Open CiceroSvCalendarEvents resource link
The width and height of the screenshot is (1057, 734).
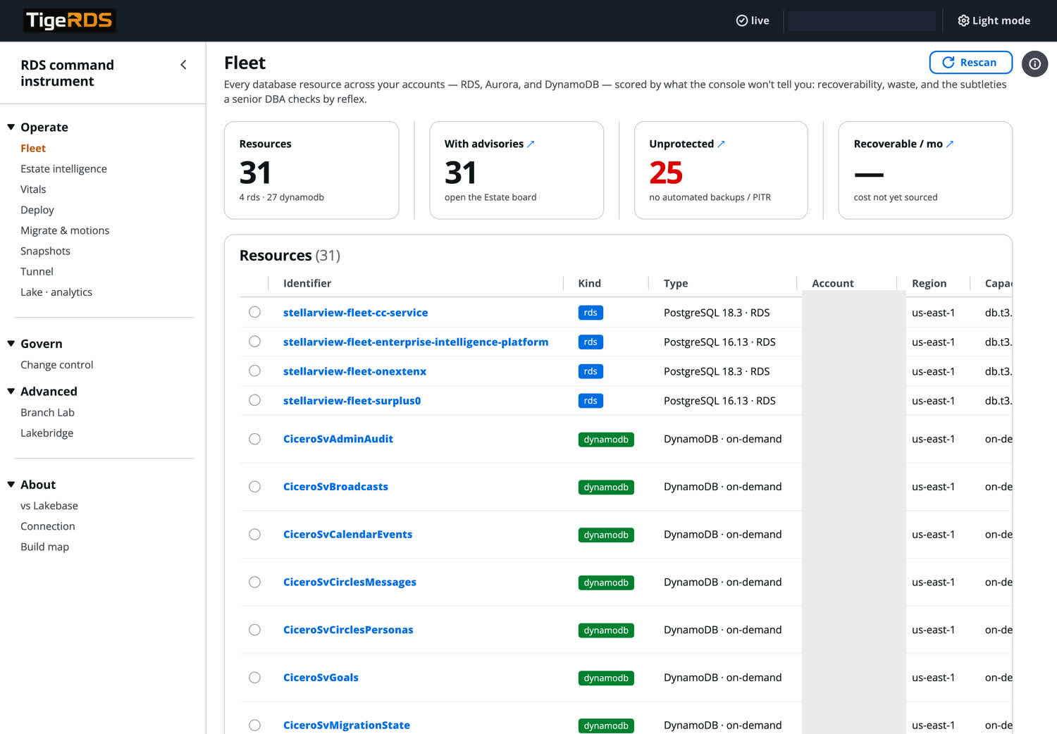347,535
